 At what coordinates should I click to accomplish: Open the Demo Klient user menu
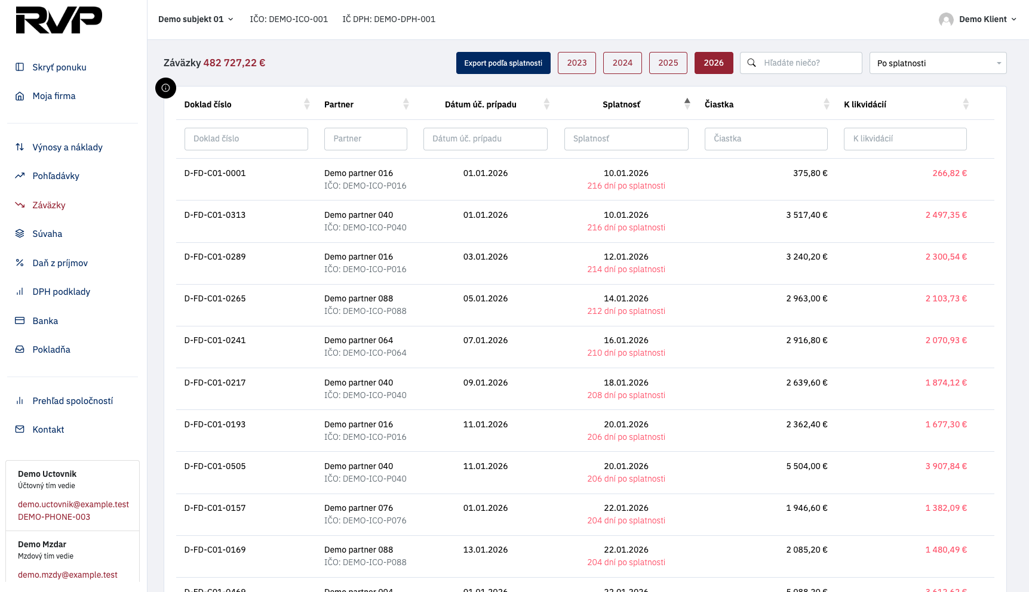point(978,19)
